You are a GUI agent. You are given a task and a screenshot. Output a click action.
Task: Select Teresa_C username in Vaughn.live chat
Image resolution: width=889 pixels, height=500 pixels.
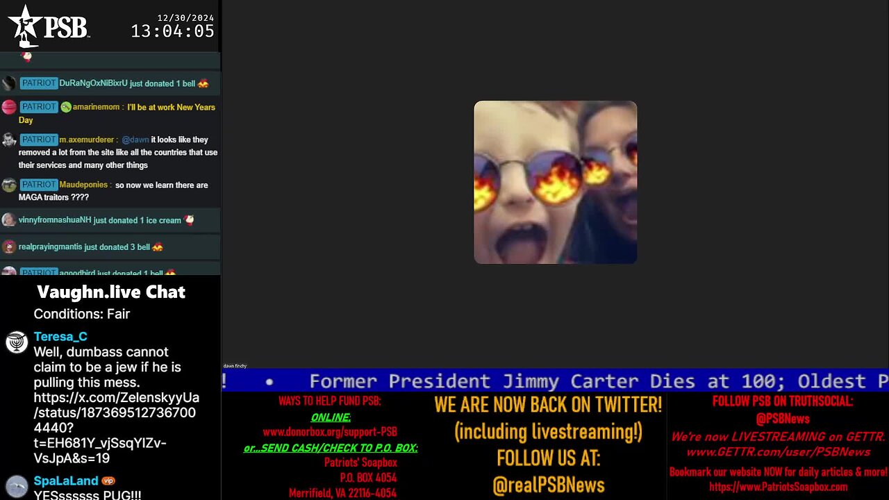(60, 337)
